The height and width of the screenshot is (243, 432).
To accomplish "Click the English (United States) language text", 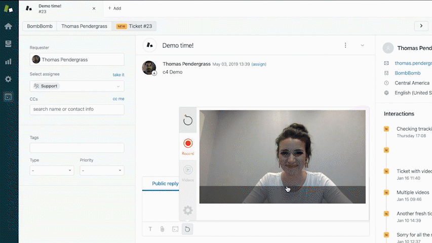I will point(413,93).
